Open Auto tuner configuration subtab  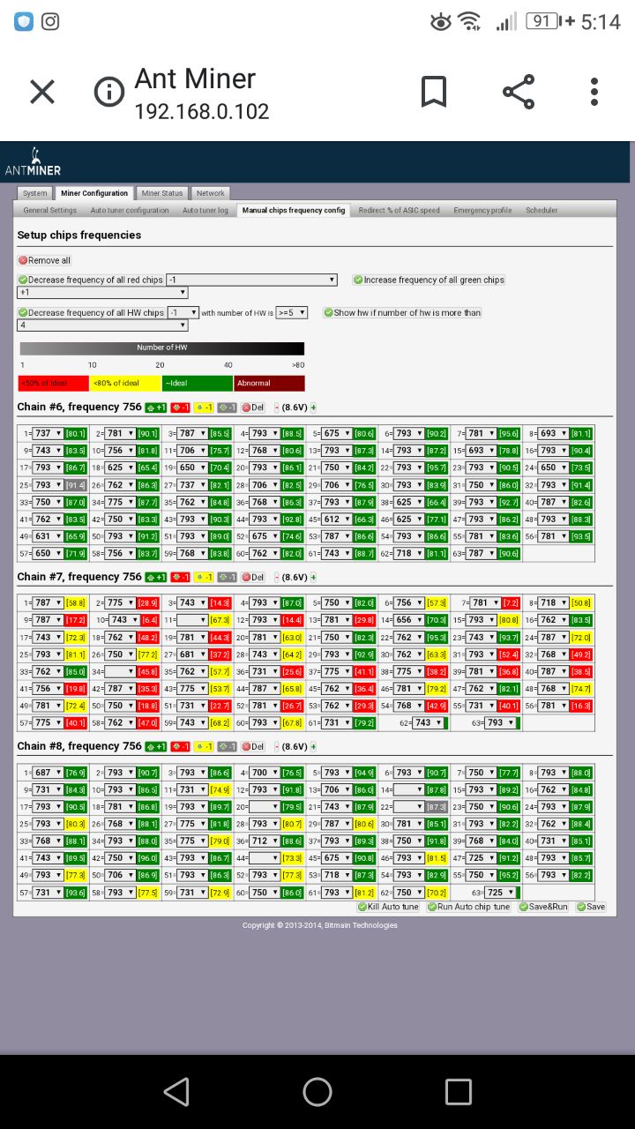(130, 210)
